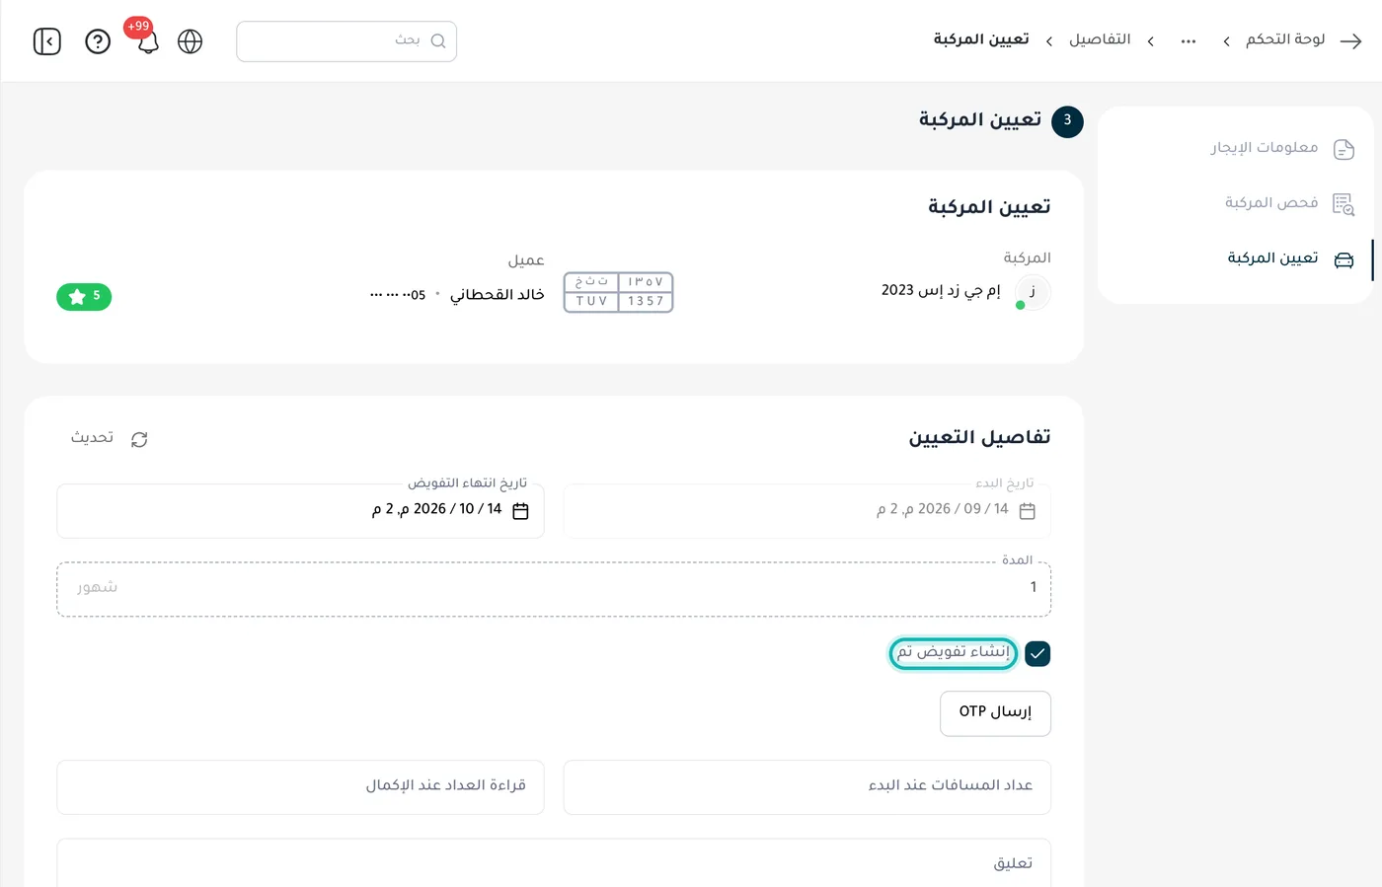Toggle the إنشاء تفويض تم checkbox
Viewport: 1382px width, 887px height.
pyautogui.click(x=1037, y=653)
